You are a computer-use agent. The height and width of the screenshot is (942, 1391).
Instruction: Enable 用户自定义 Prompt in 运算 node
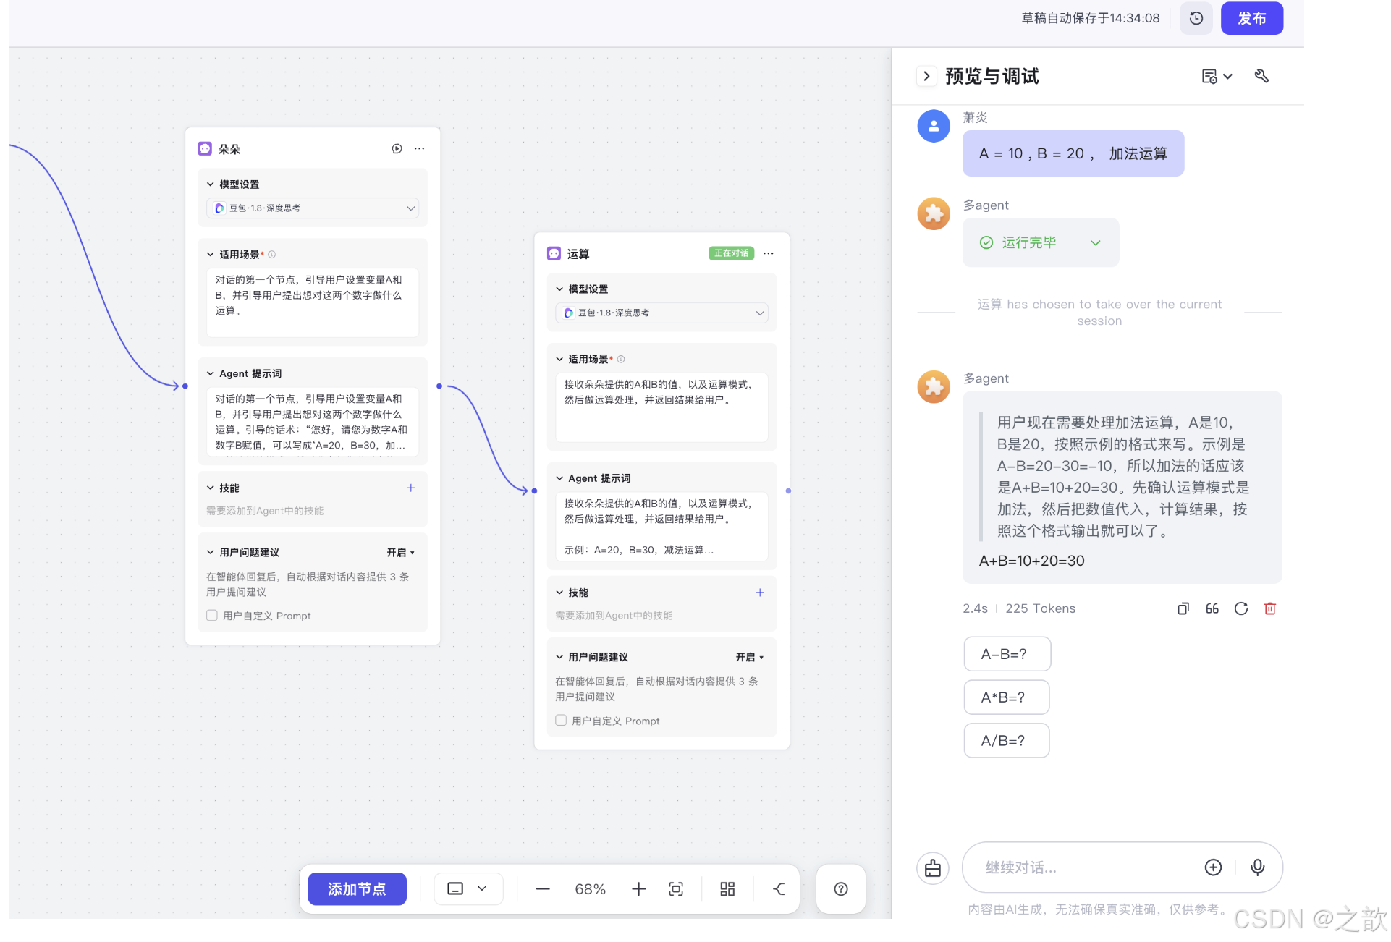click(x=561, y=720)
